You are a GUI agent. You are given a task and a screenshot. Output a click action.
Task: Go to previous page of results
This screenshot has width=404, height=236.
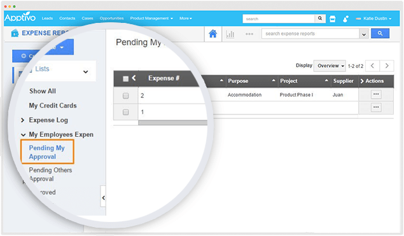click(x=372, y=66)
